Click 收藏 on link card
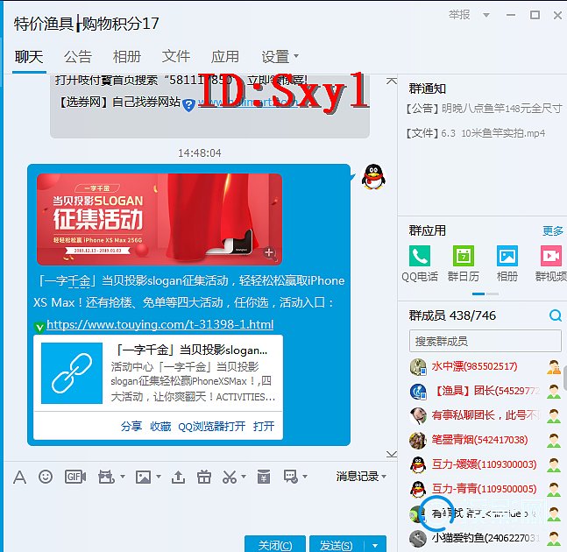567x552 pixels. (x=160, y=426)
